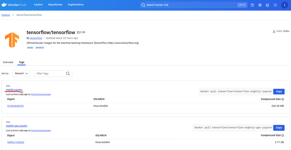The image size is (291, 150).
Task: Toggle the dark mode theme icon
Action: click(x=268, y=5)
